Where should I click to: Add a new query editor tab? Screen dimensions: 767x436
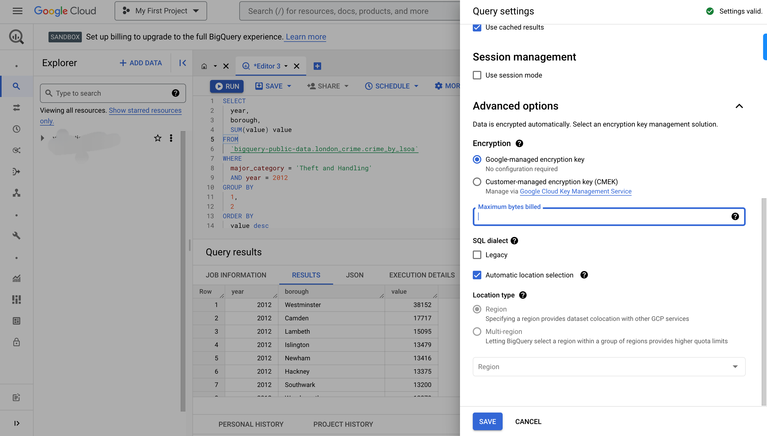[x=317, y=66]
